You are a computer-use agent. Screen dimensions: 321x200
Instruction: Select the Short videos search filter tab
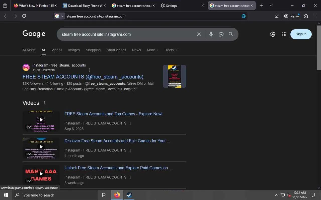(x=116, y=50)
